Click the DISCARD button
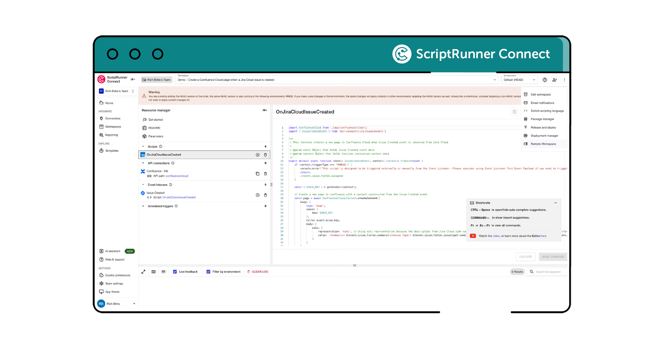 click(x=526, y=257)
